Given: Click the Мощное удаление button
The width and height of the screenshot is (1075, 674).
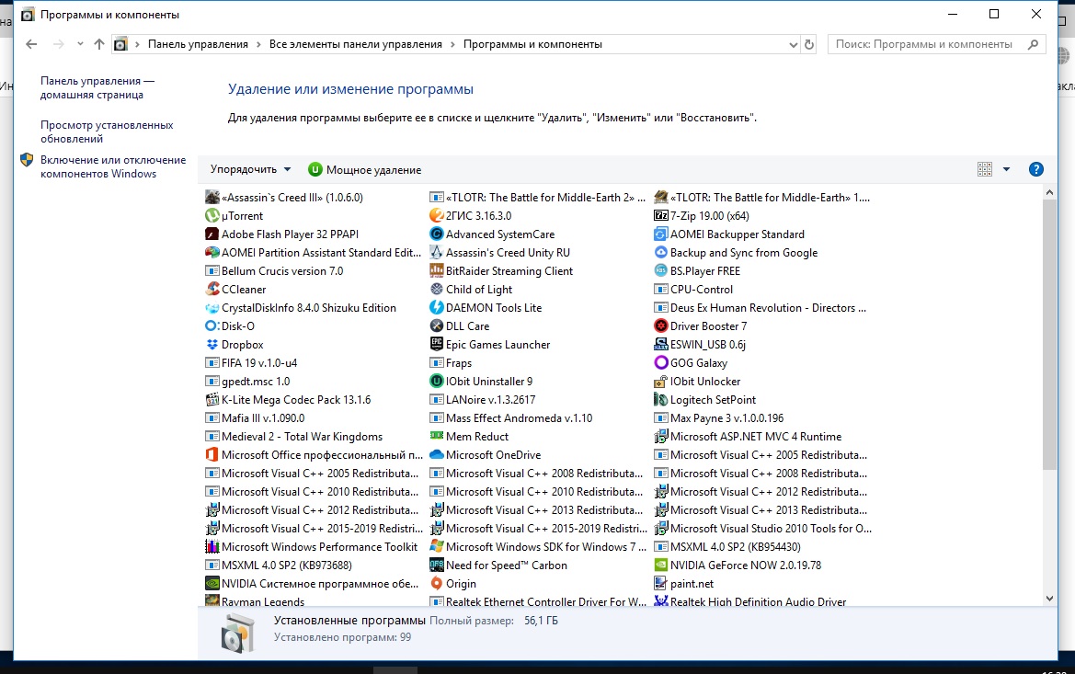Looking at the screenshot, I should point(365,169).
